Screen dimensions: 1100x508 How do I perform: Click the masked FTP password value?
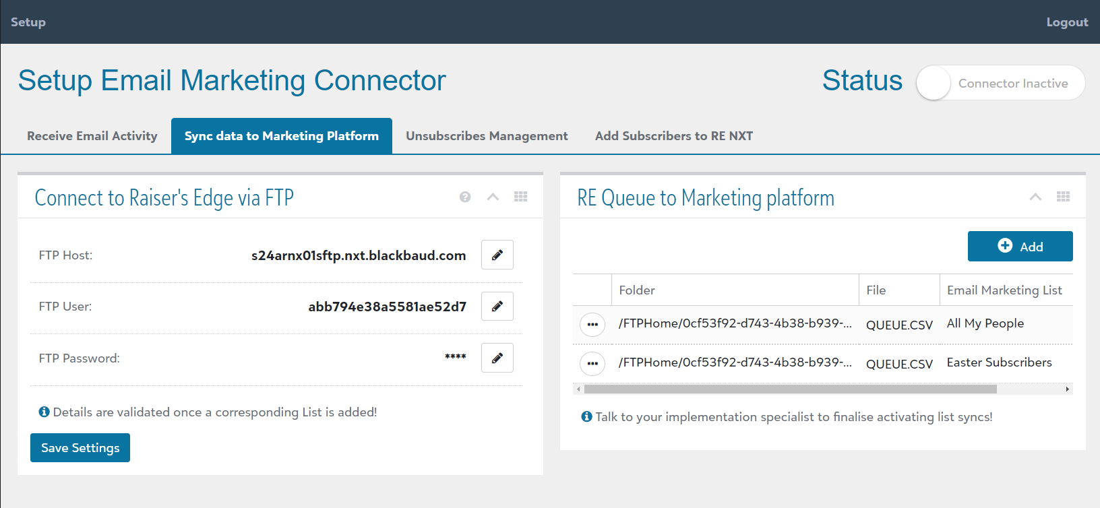[x=456, y=357]
